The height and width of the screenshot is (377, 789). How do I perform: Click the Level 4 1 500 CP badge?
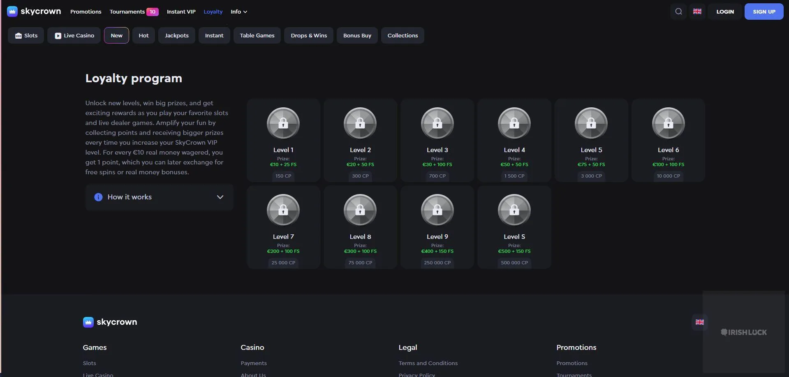[514, 176]
